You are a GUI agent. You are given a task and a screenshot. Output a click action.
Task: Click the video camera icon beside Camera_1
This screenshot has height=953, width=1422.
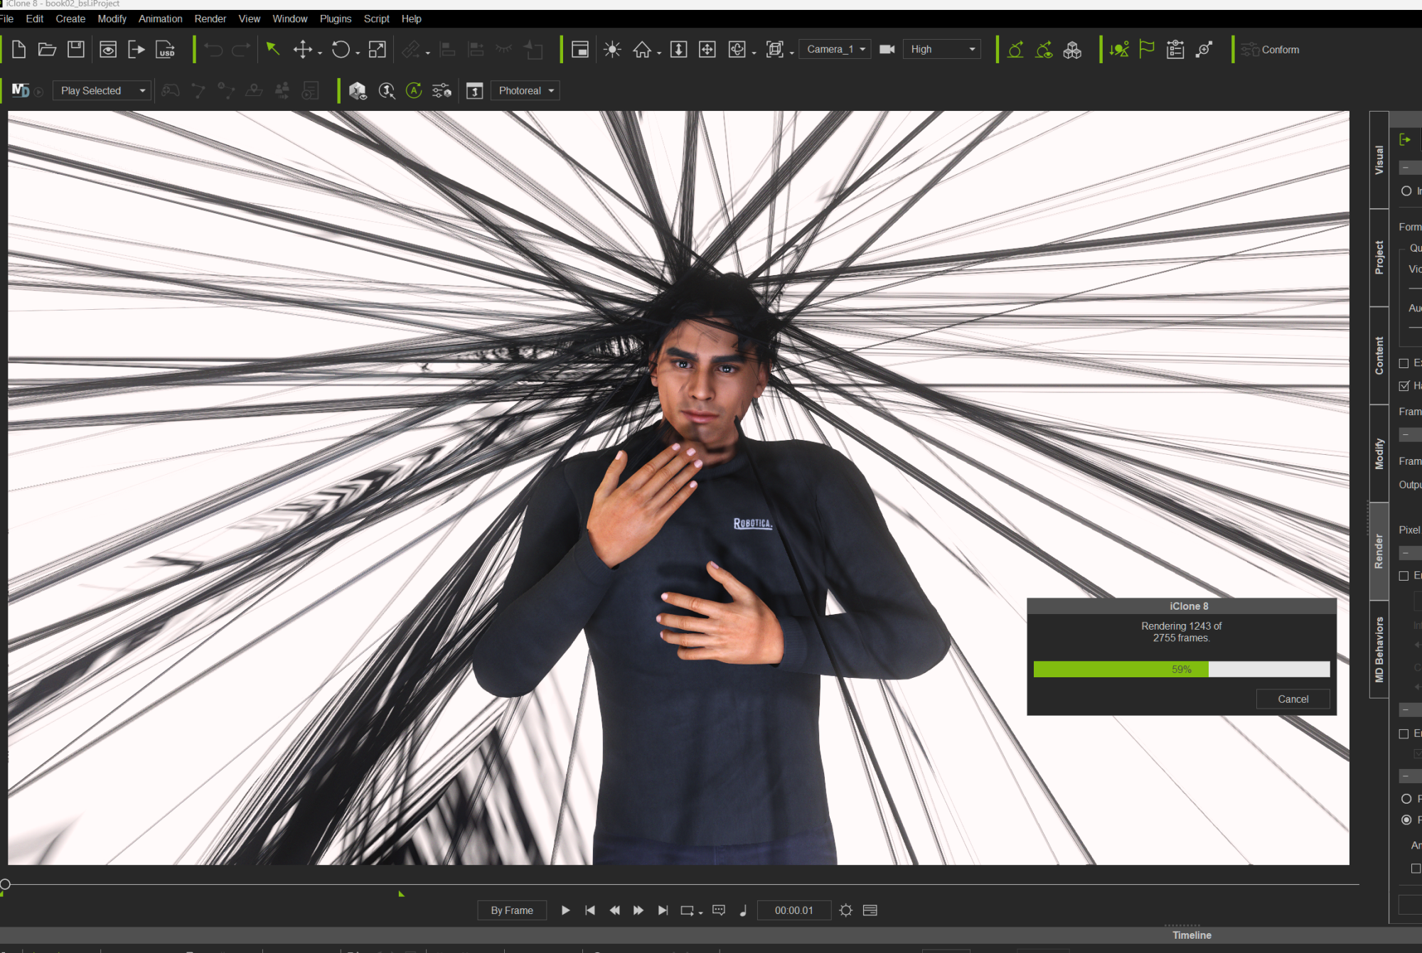[x=887, y=50]
